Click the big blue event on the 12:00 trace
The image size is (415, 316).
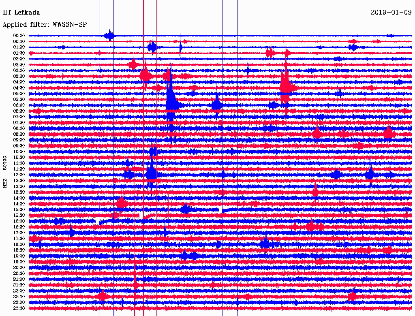pos(151,174)
